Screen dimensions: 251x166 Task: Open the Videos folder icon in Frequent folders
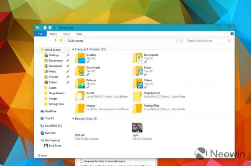click(x=138, y=84)
